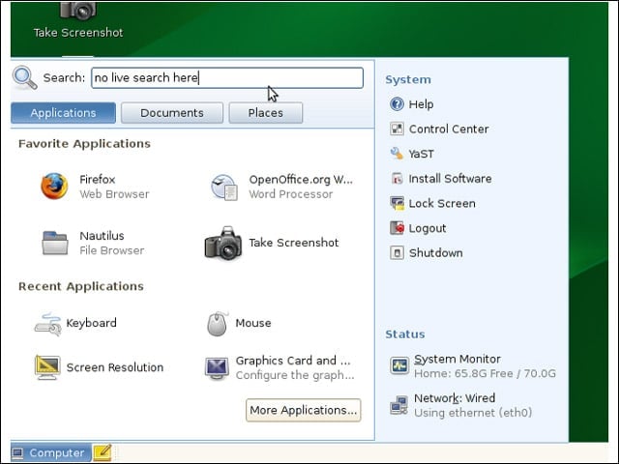The image size is (619, 464).
Task: Click the magnifying glass search icon
Action: coord(25,77)
